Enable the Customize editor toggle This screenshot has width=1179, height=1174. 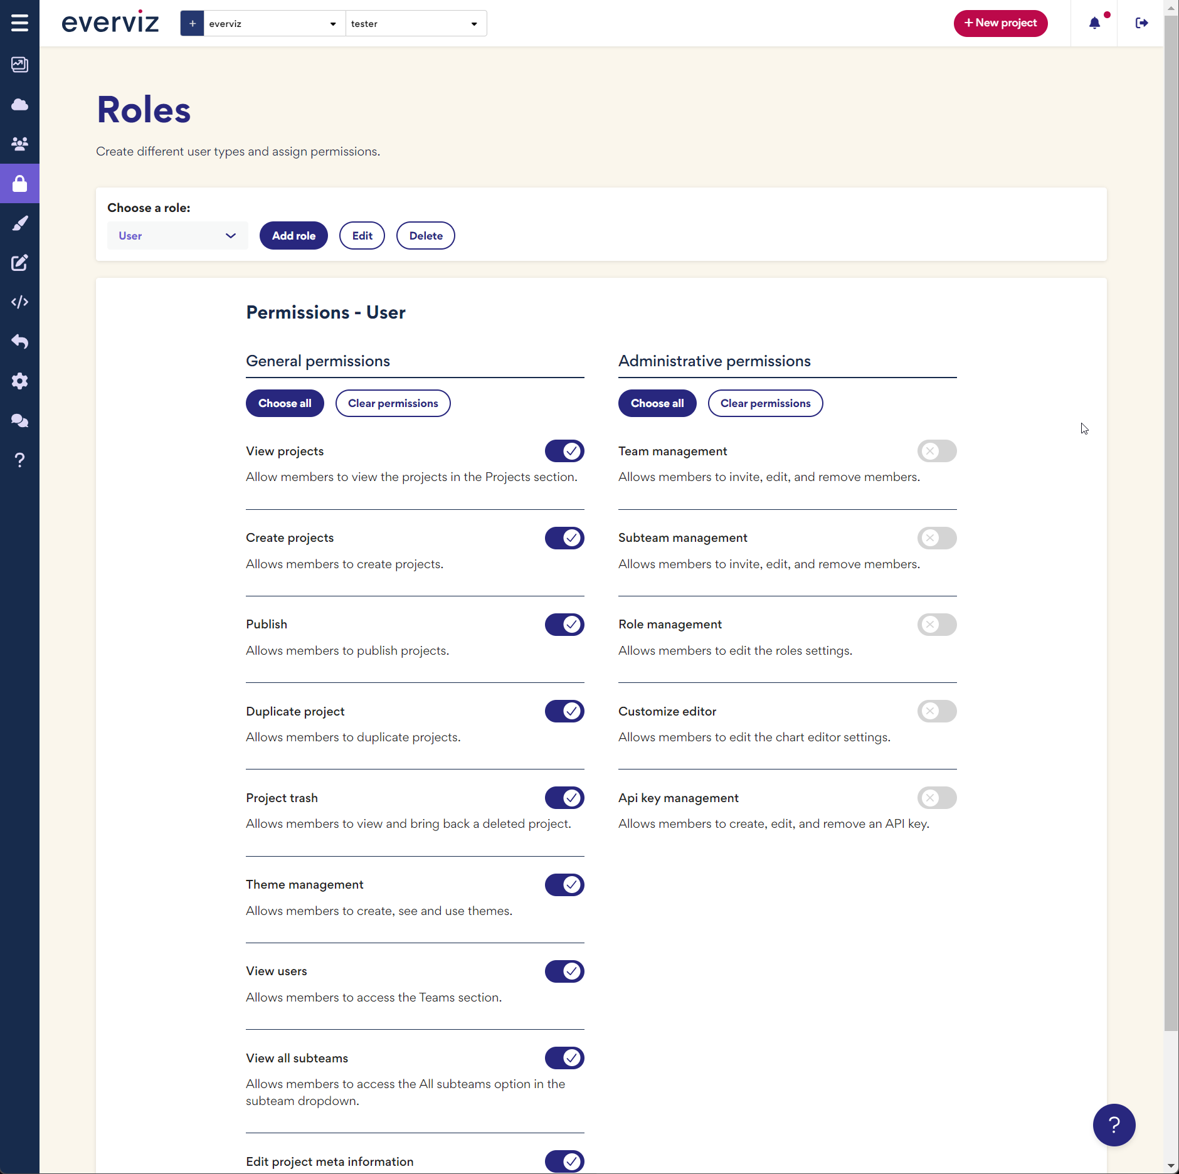pyautogui.click(x=937, y=711)
